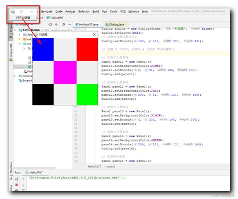Stop the running program with red square
This screenshot has width=238, height=199.
pos(17,184)
